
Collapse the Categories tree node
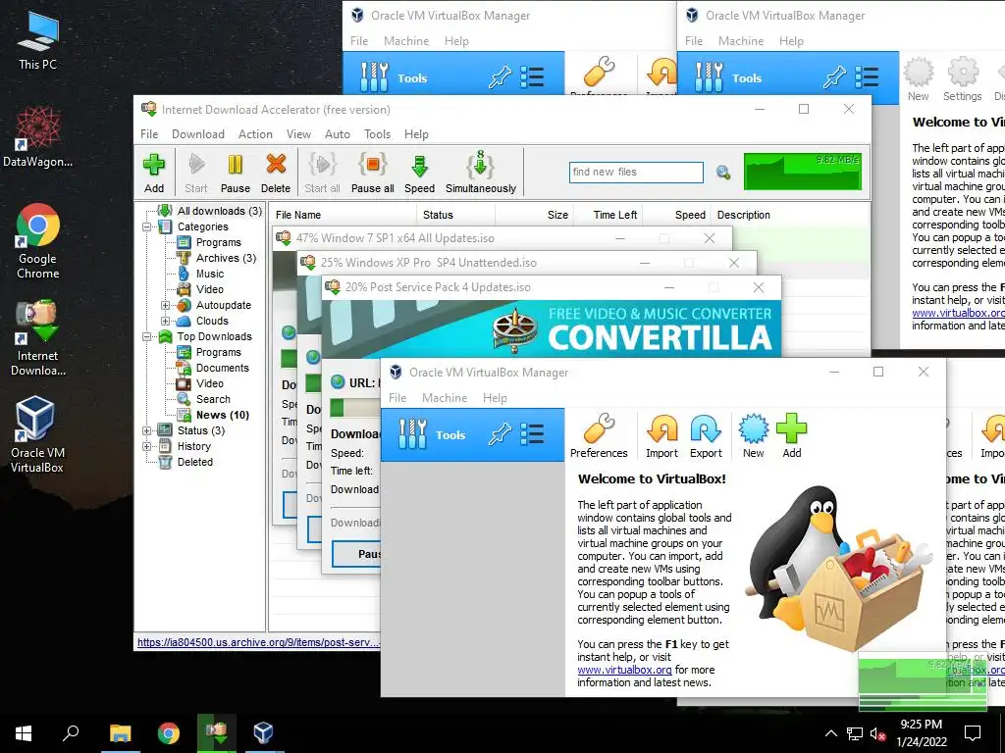point(147,226)
